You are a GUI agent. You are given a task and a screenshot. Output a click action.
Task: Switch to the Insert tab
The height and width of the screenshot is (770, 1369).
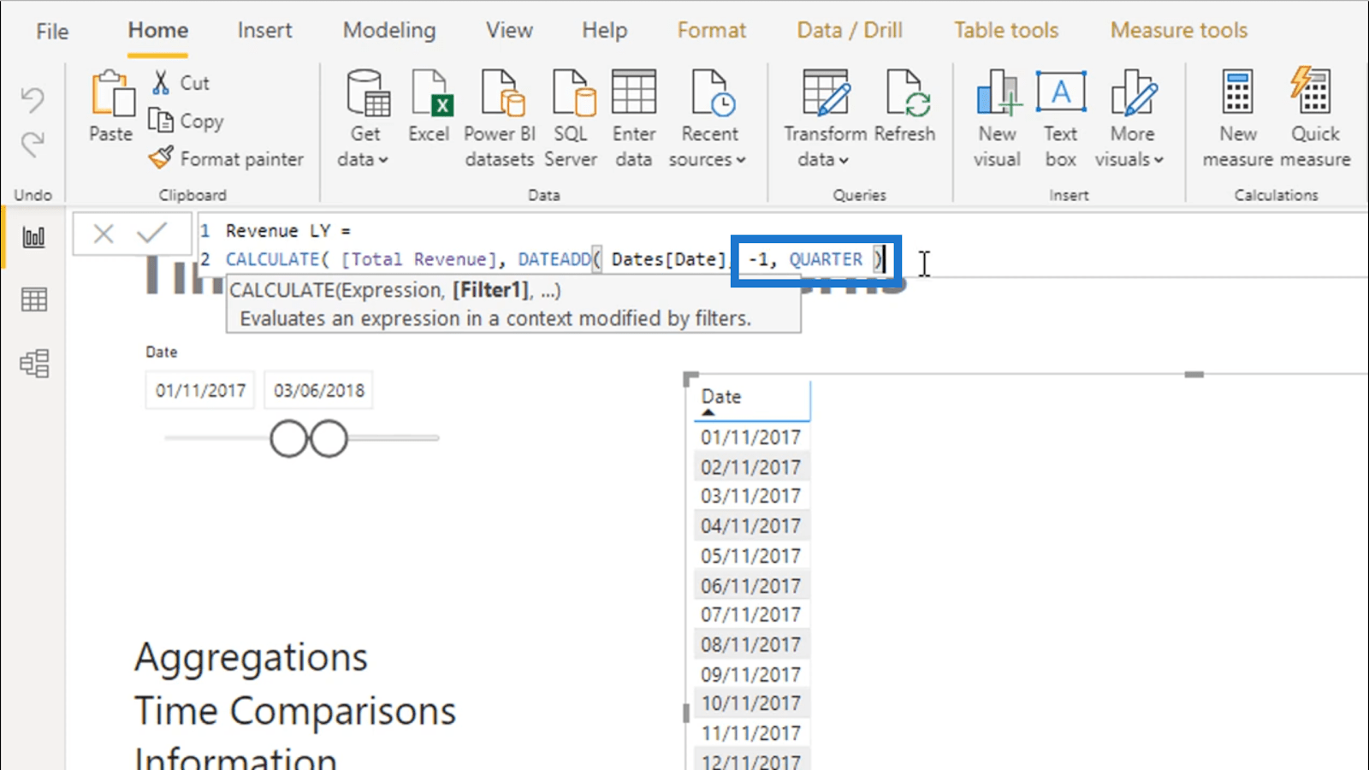tap(264, 31)
